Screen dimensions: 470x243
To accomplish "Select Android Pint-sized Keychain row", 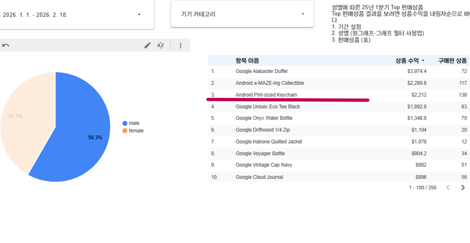I will [339, 95].
